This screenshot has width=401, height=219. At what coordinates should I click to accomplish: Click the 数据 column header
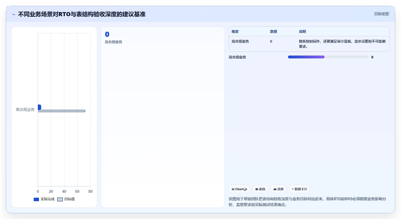pyautogui.click(x=273, y=32)
